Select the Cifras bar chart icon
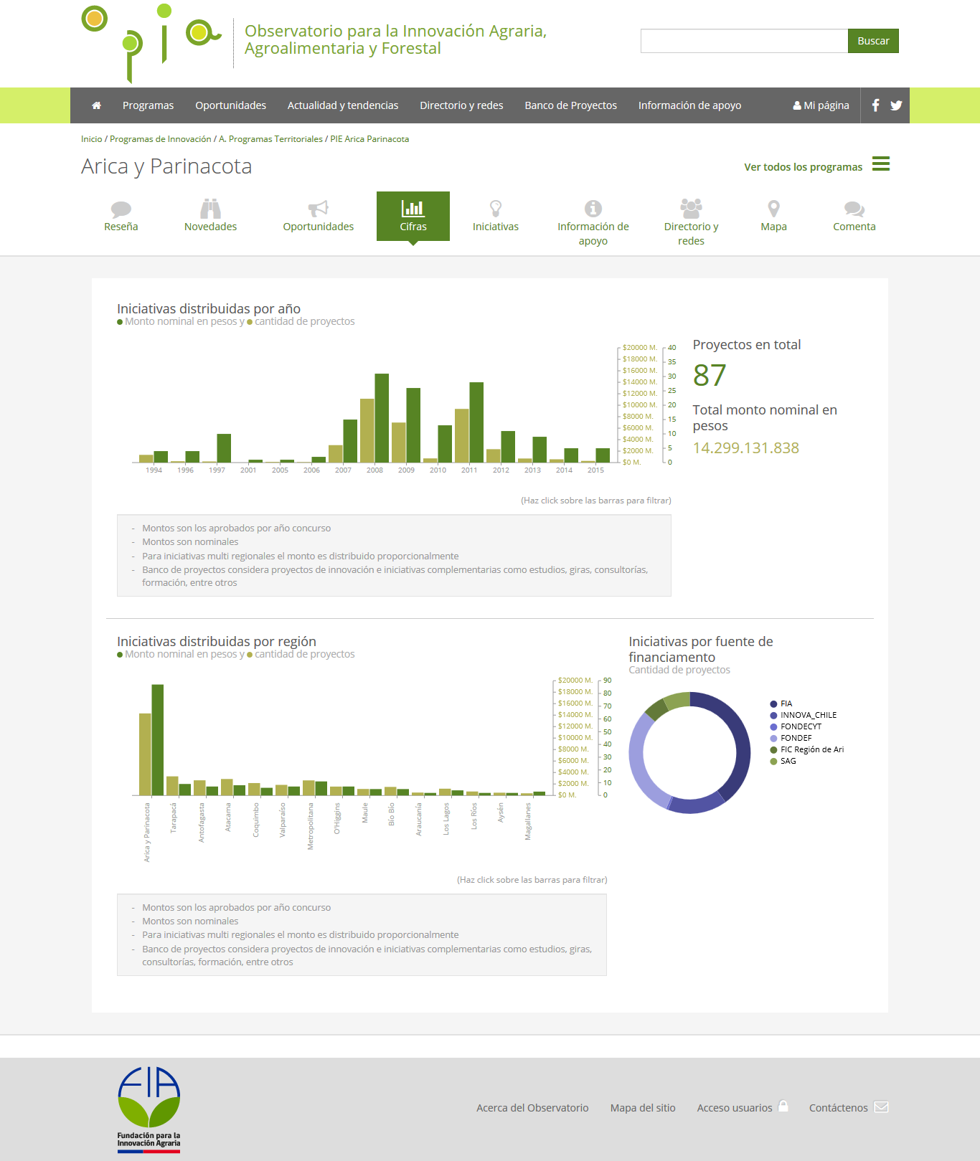The image size is (980, 1161). click(x=413, y=208)
